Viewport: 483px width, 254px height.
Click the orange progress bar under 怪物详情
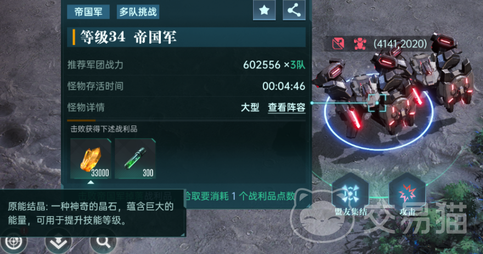(x=81, y=120)
